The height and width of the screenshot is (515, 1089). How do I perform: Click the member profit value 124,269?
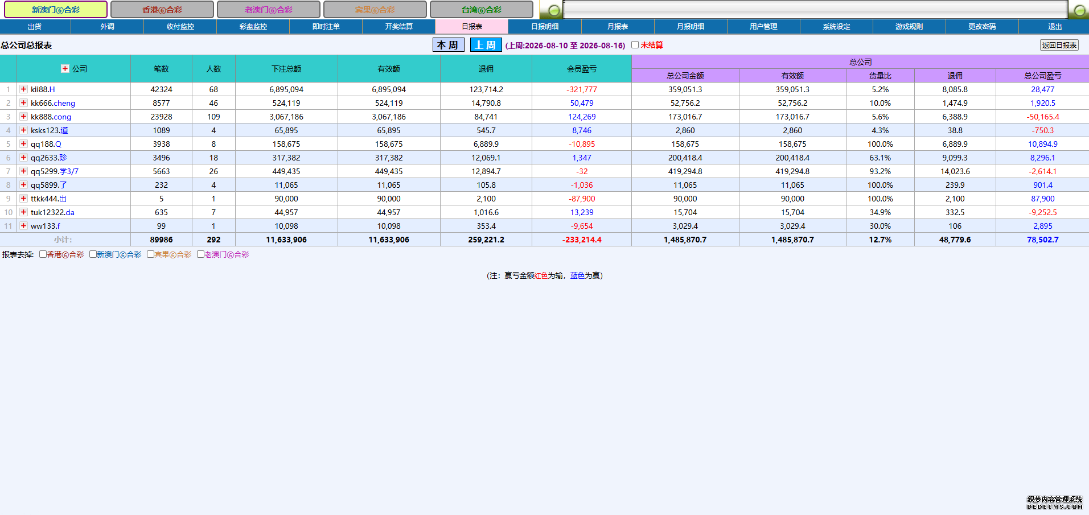click(582, 117)
